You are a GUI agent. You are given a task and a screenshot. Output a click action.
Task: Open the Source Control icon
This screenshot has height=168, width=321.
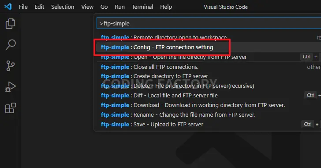(10, 66)
